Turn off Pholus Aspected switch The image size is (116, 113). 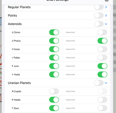[102, 41]
